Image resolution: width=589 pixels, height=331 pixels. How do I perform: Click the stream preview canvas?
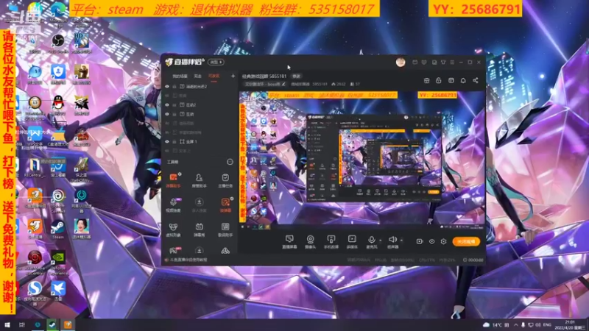(x=362, y=160)
